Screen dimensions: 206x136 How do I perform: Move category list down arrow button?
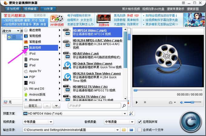(56, 106)
